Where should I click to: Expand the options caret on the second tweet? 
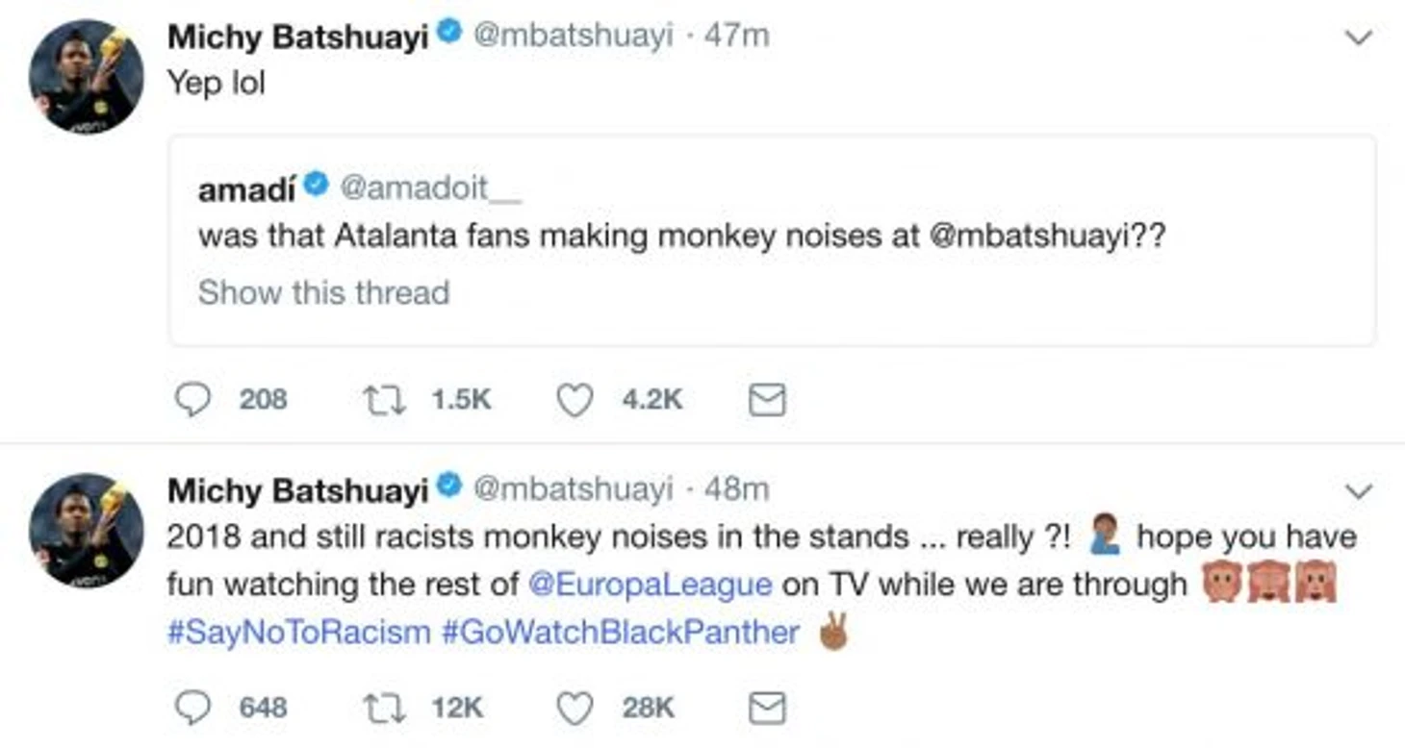[x=1358, y=491]
